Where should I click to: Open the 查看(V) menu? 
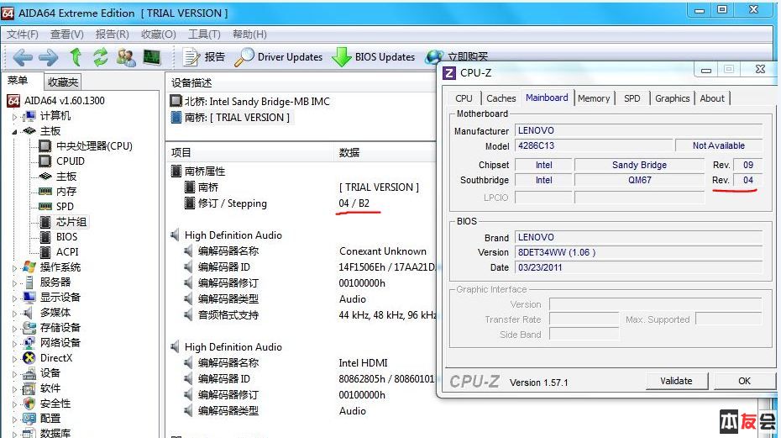66,34
